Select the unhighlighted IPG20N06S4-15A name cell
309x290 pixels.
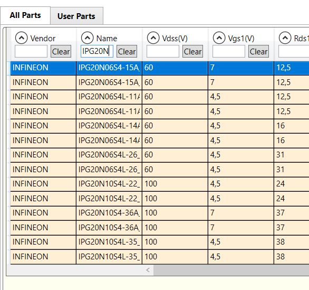point(109,82)
